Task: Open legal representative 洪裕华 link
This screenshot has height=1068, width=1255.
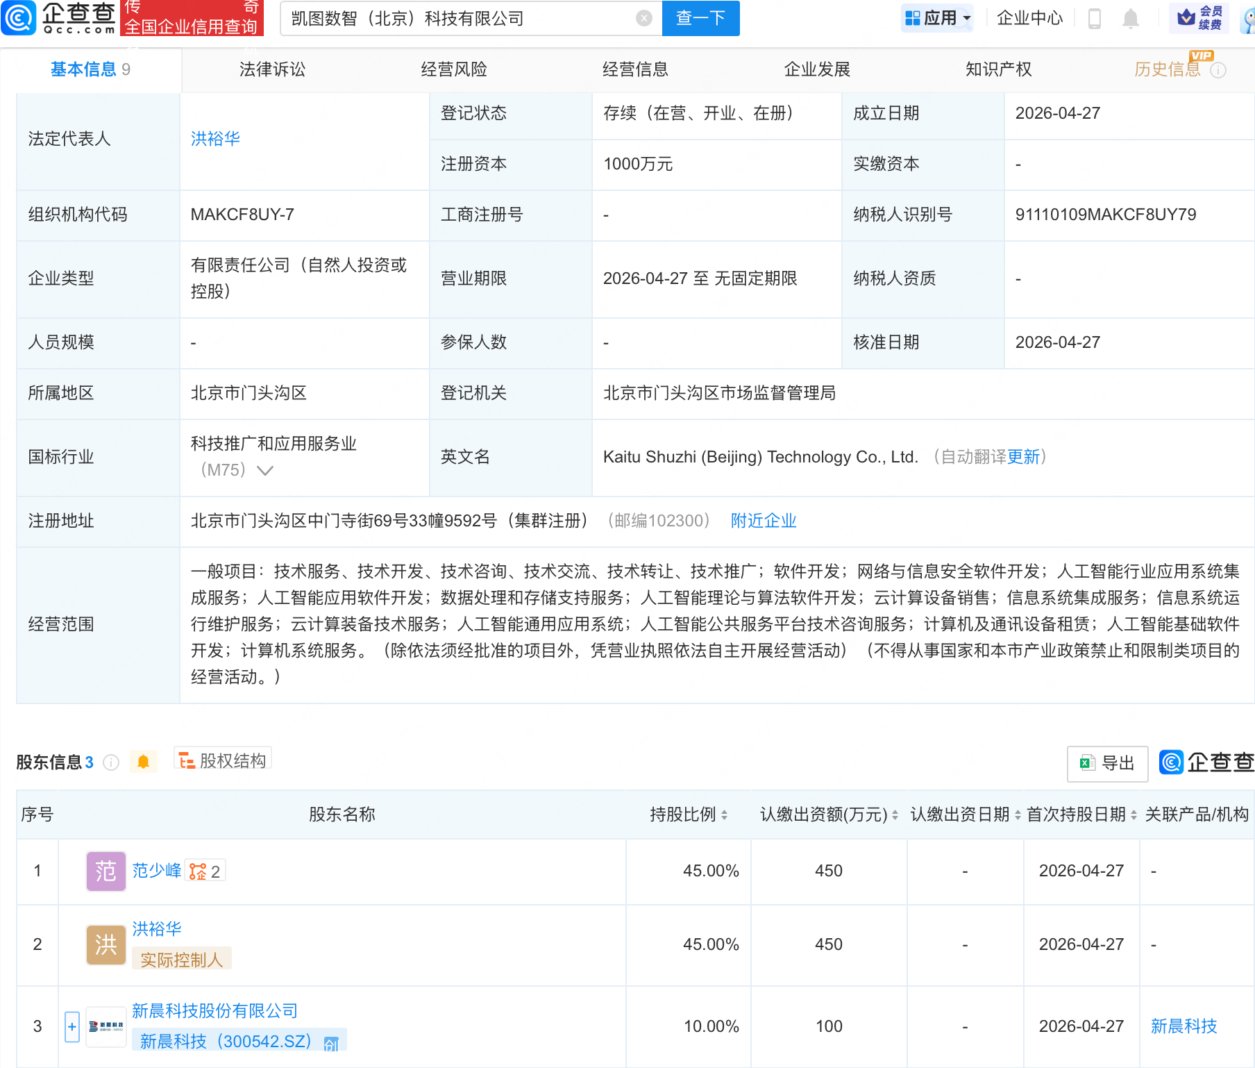Action: [x=215, y=139]
